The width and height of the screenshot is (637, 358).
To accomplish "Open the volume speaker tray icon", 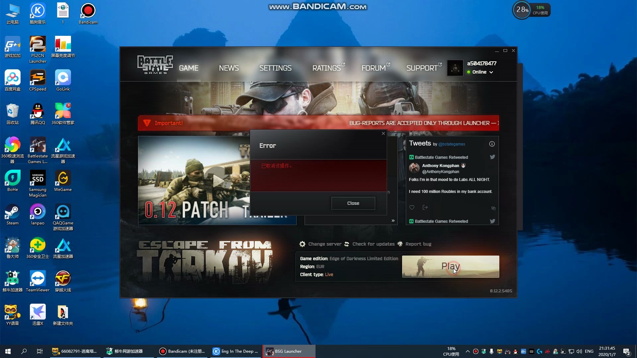I will [x=579, y=351].
